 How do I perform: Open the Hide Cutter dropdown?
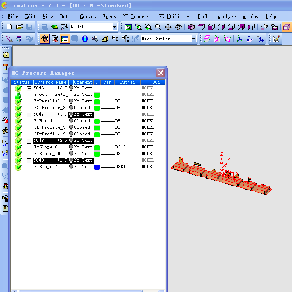(x=194, y=39)
